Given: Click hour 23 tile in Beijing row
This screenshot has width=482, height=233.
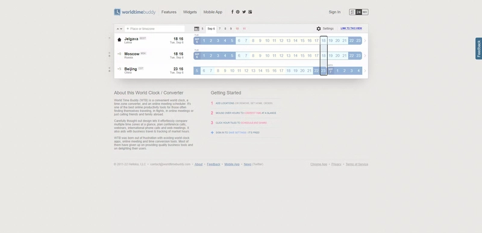Looking at the screenshot, I should 324,70.
